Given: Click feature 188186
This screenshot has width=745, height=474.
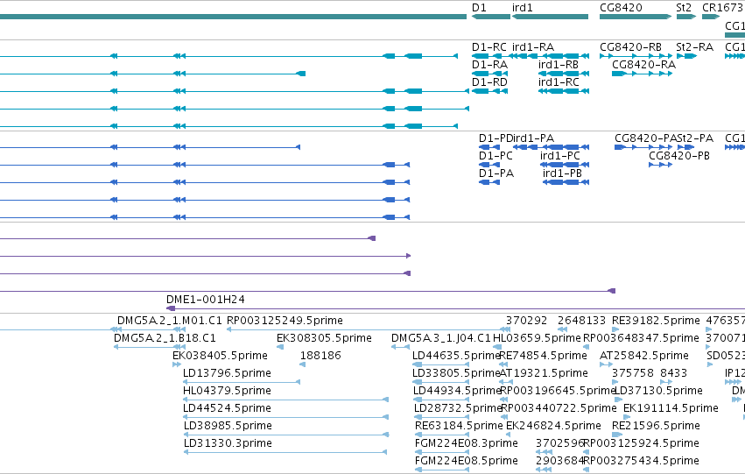Looking at the screenshot, I should (x=303, y=364).
